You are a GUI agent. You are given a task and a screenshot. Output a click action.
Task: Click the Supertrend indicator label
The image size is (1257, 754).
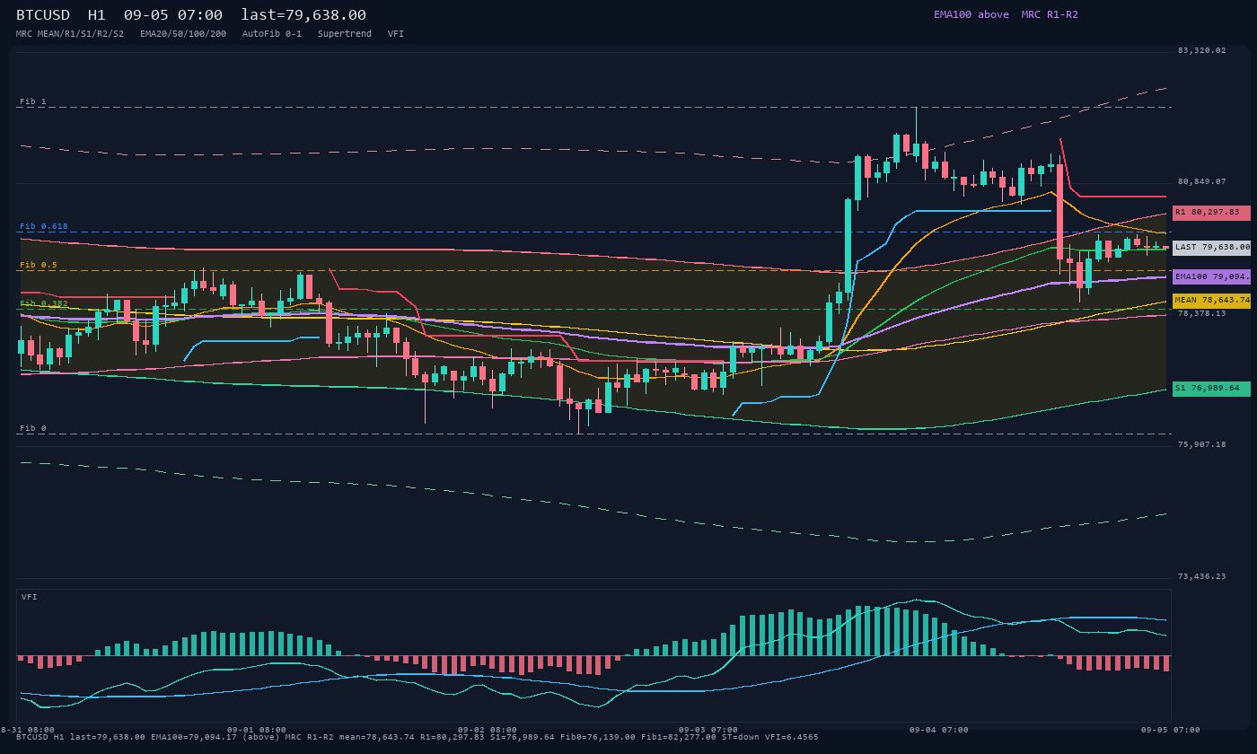click(x=345, y=33)
